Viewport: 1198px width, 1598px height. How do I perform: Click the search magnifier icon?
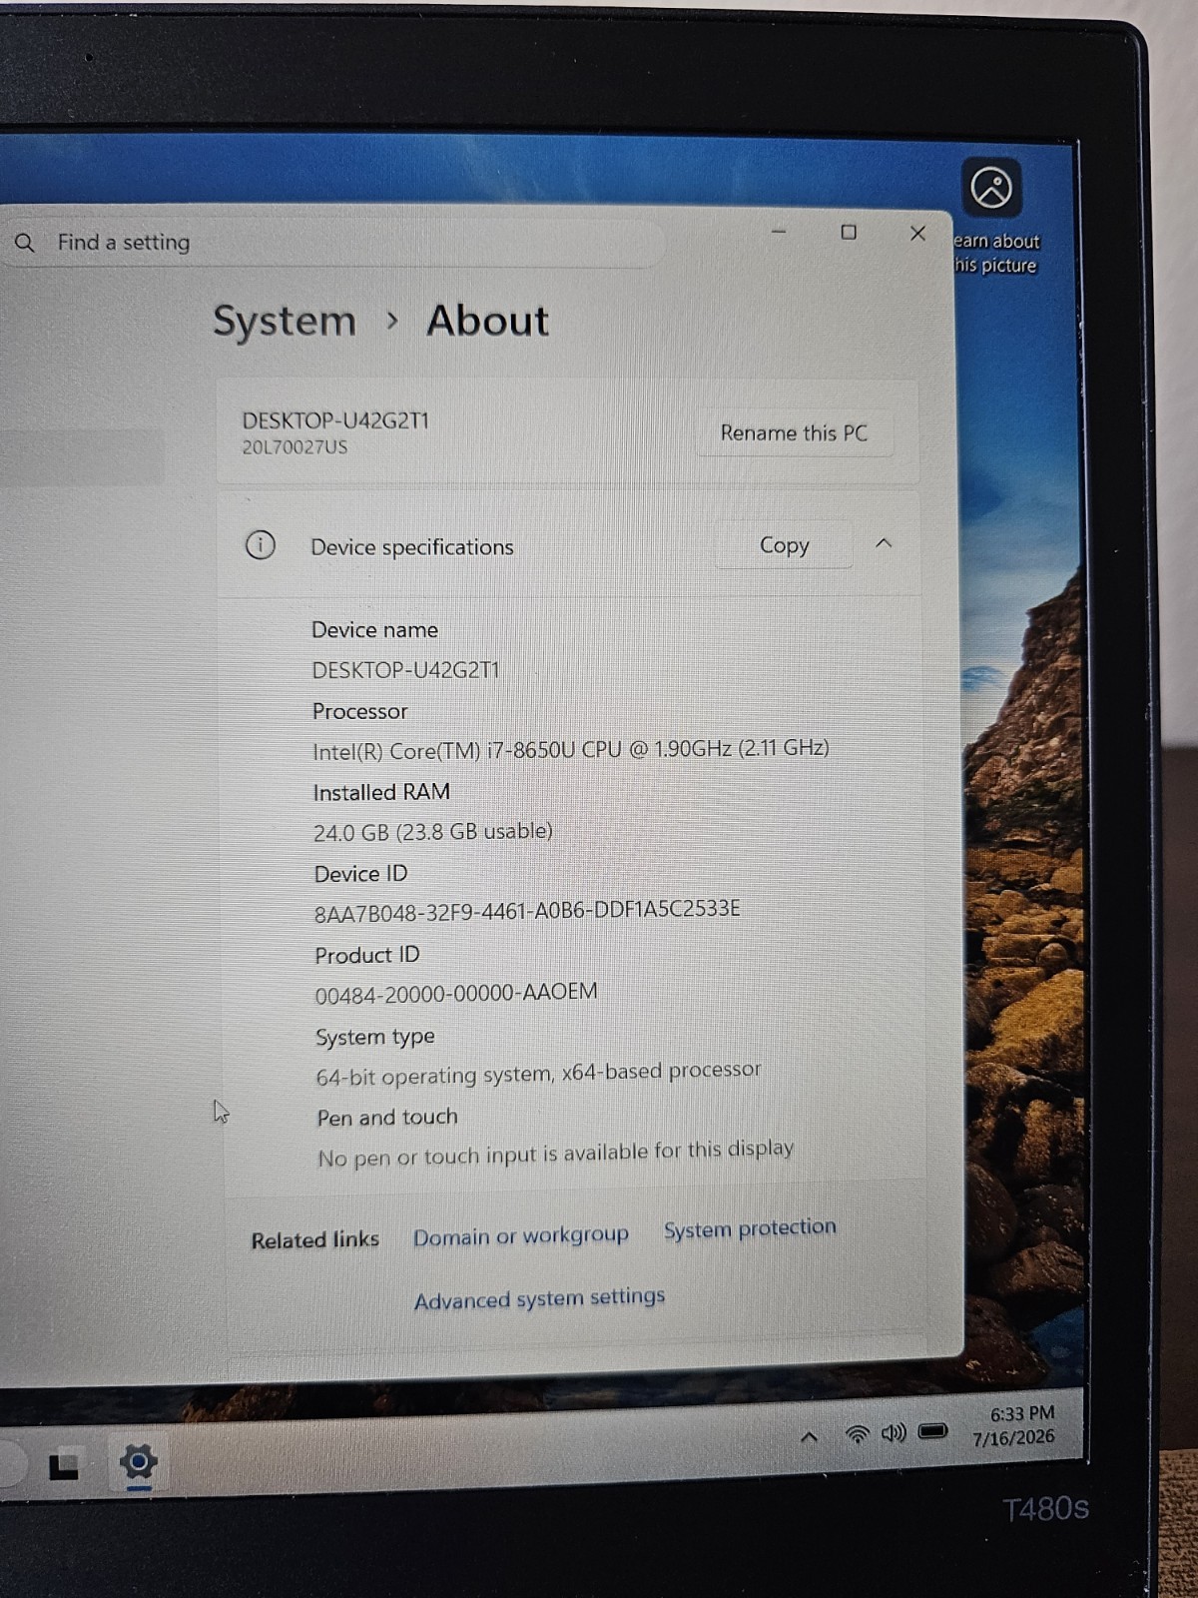pos(25,243)
